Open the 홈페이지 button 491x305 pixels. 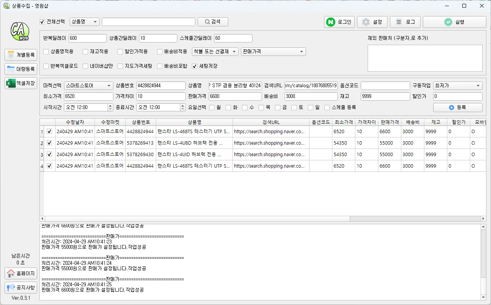click(x=21, y=273)
